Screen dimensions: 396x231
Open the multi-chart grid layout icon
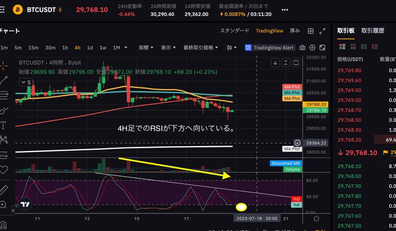pos(310,31)
